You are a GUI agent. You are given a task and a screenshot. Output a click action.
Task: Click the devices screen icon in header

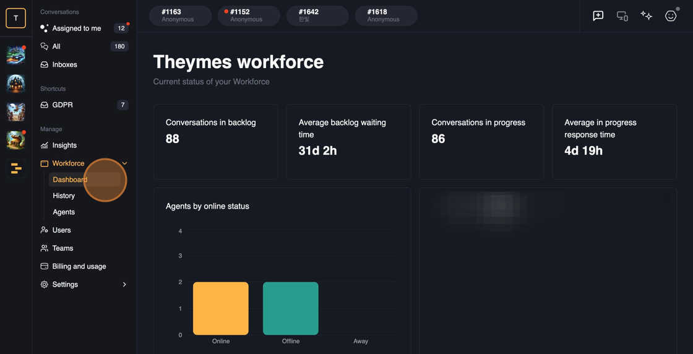coord(622,16)
